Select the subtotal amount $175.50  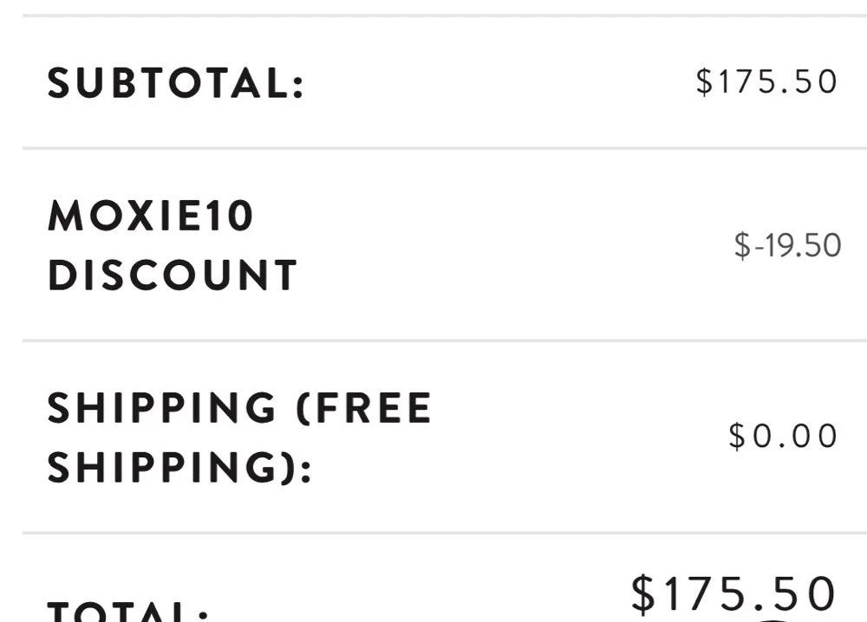pos(766,81)
